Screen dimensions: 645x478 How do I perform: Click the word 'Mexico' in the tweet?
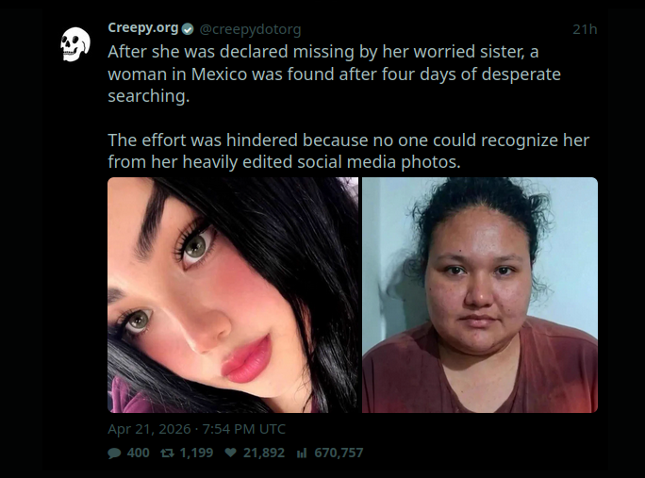point(219,74)
